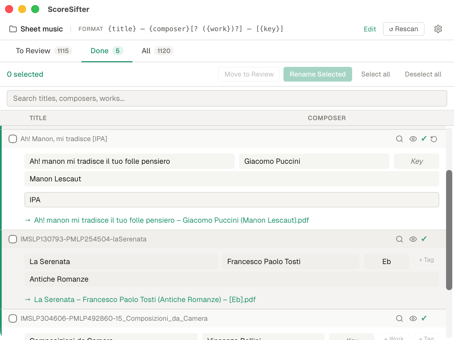Click the folder icon beside Sheet music
Screen dimensions: 454x340
[13, 29]
